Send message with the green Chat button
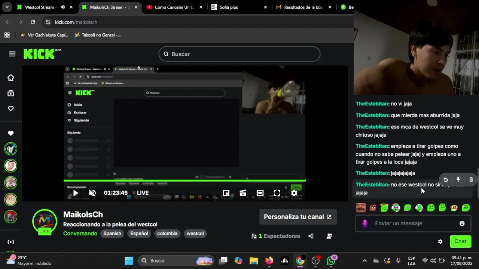 [460, 241]
